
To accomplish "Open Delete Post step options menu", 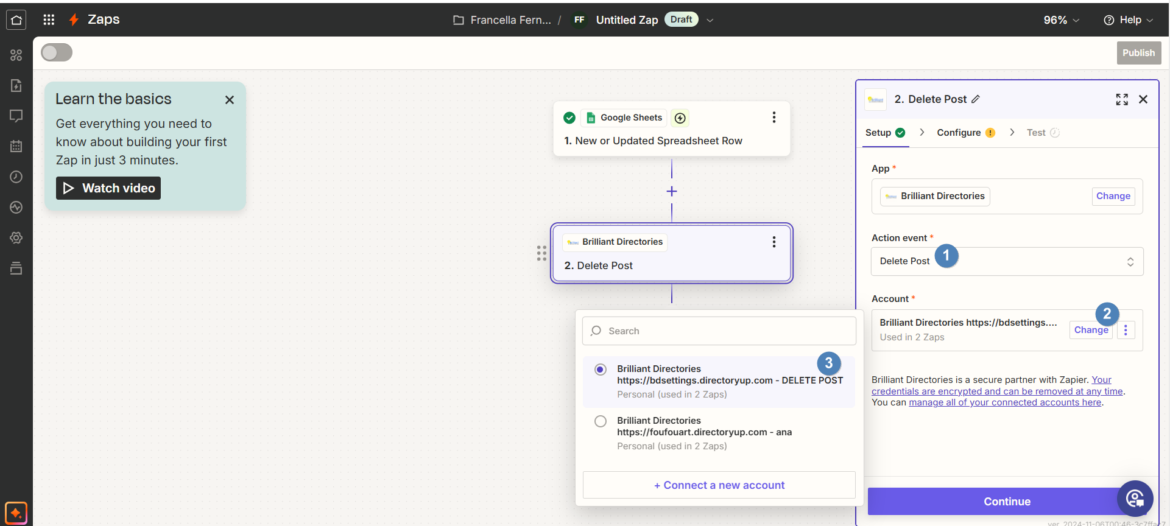I will tap(774, 242).
